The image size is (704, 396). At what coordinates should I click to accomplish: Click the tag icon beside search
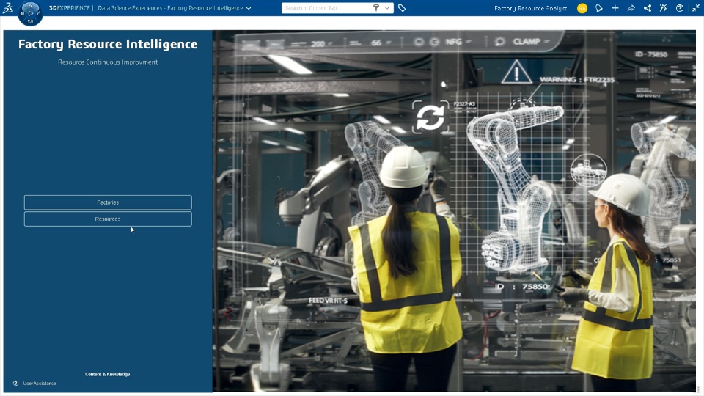click(402, 8)
